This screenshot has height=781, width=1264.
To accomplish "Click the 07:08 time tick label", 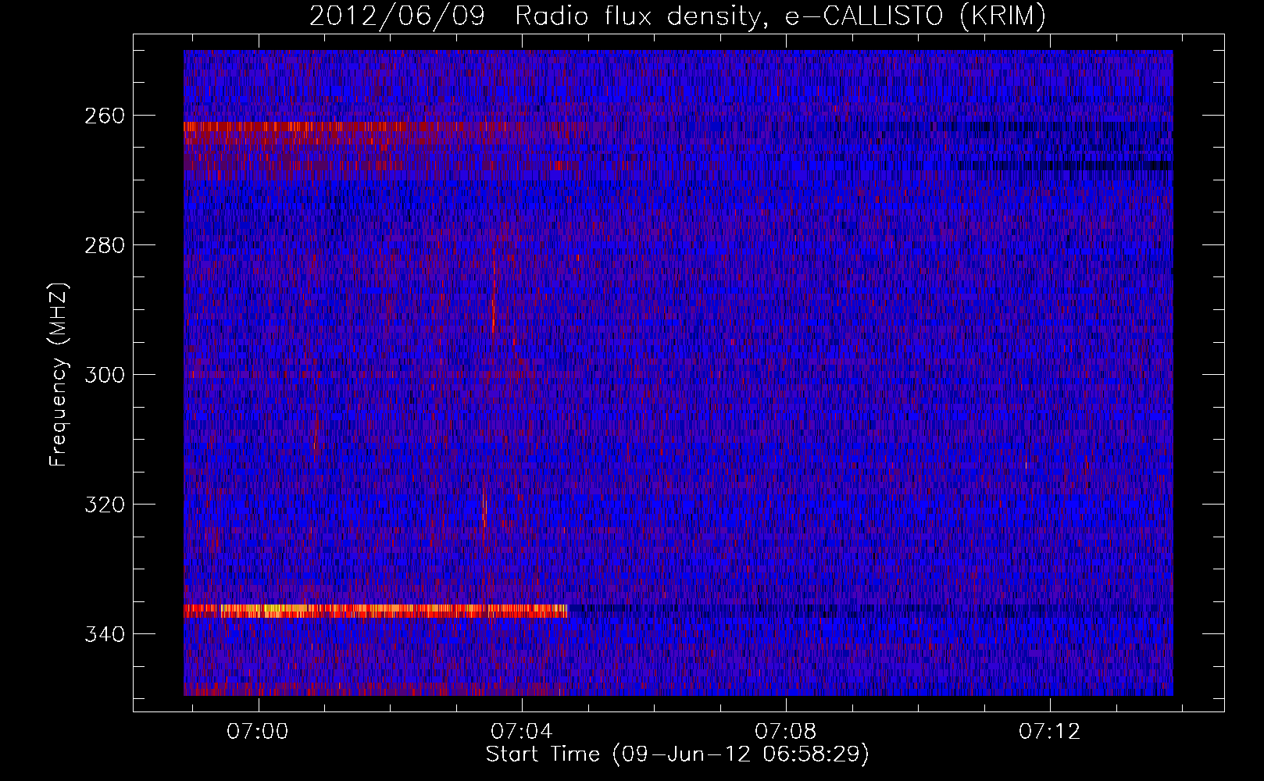I will point(786,732).
